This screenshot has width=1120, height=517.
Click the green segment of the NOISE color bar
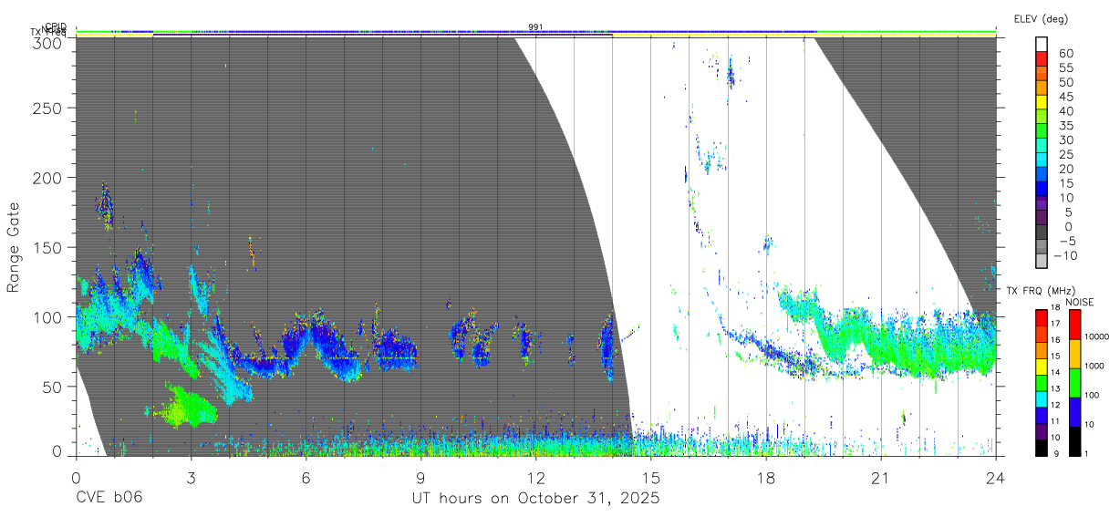tap(1073, 383)
